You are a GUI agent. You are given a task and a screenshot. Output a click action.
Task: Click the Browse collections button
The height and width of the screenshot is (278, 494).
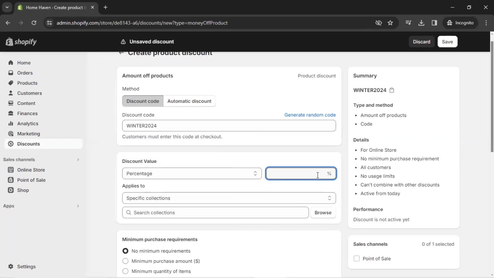click(323, 212)
